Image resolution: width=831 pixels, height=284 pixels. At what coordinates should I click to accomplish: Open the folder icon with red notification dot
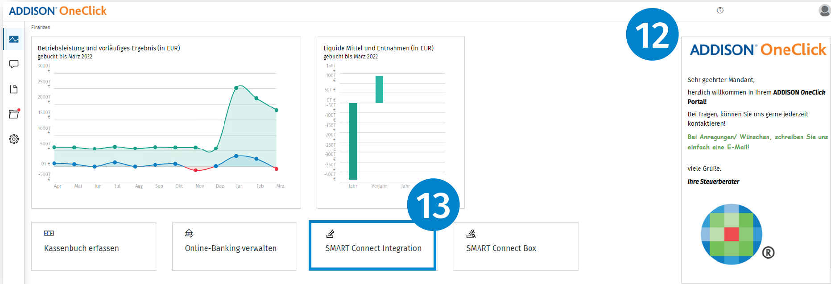click(14, 114)
